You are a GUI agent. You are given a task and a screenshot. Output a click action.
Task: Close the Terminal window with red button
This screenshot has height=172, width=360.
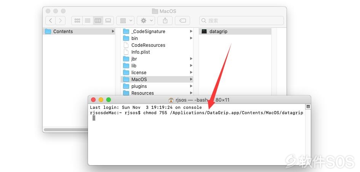[x=93, y=100]
